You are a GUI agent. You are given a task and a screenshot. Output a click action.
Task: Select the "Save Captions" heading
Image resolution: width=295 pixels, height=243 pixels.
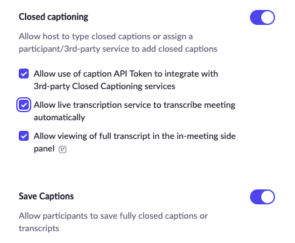(x=46, y=196)
